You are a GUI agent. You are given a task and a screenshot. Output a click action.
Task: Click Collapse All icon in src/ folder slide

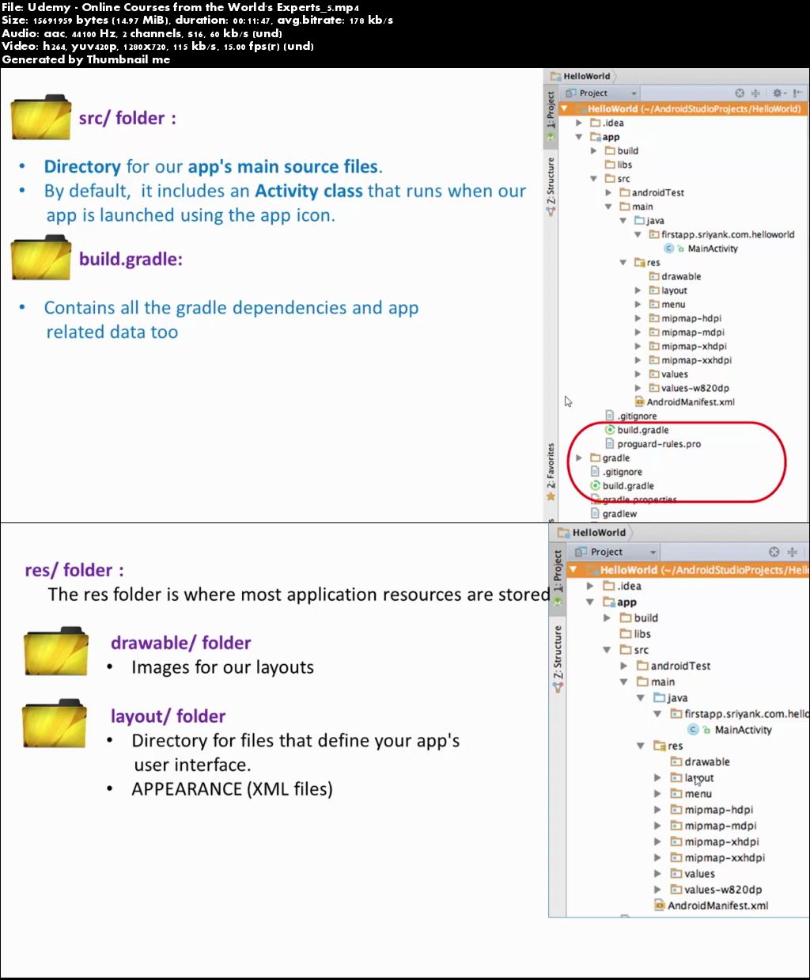[x=755, y=93]
